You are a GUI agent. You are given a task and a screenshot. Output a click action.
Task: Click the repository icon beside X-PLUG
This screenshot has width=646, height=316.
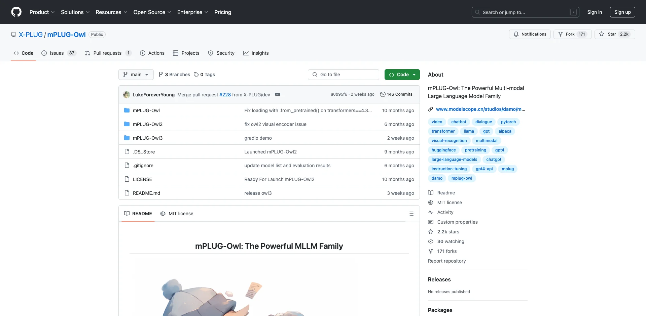pos(13,35)
